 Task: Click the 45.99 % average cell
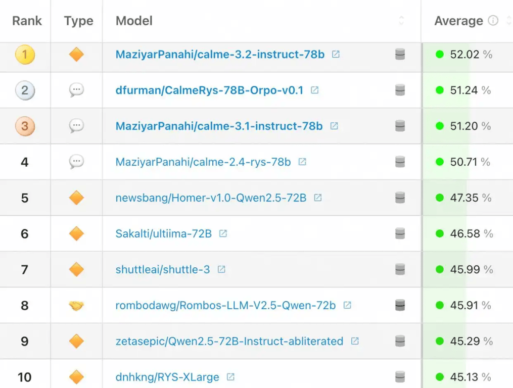(464, 269)
